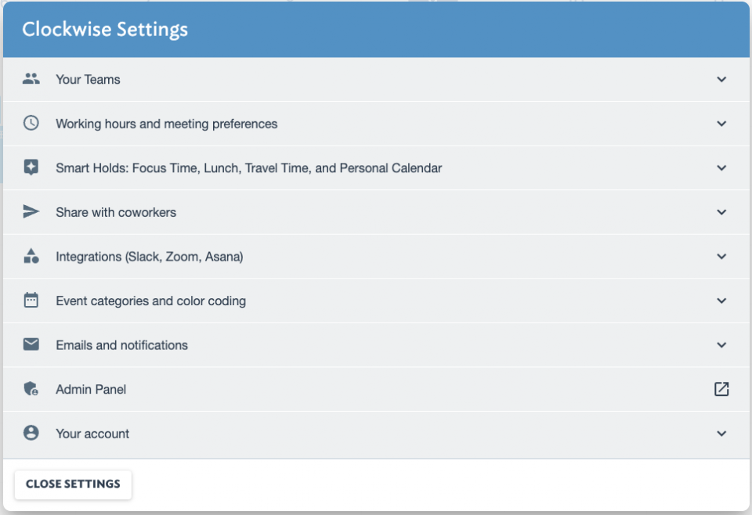Expand Emails and notifications chevron
The width and height of the screenshot is (752, 515).
[x=721, y=345]
